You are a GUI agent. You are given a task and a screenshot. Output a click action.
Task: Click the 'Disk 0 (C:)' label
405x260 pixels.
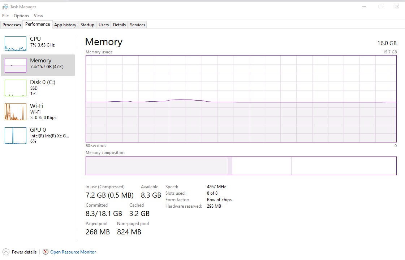43,82
